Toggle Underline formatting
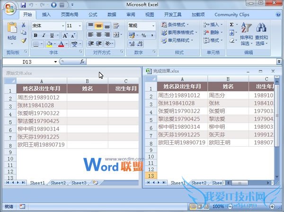Image resolution: width=284 pixels, height=212 pixels. tap(52, 35)
